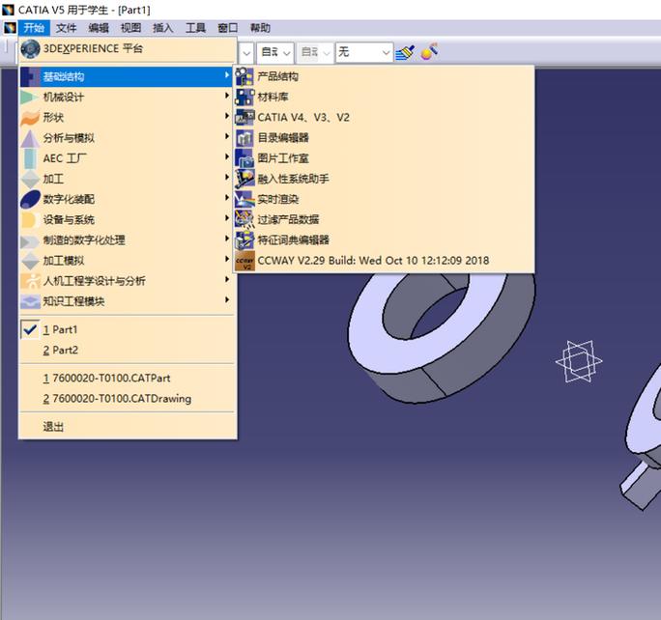Select the 材料库 icon in submenu
This screenshot has width=661, height=620.
tap(244, 97)
